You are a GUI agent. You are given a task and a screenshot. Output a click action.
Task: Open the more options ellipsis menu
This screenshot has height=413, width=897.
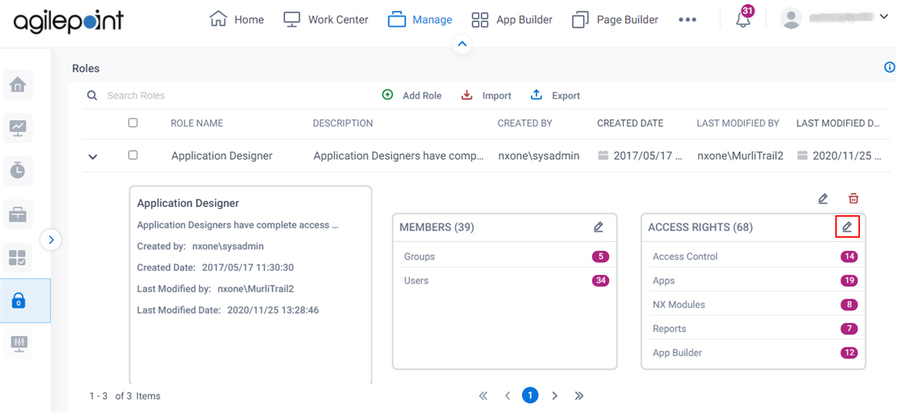click(687, 20)
